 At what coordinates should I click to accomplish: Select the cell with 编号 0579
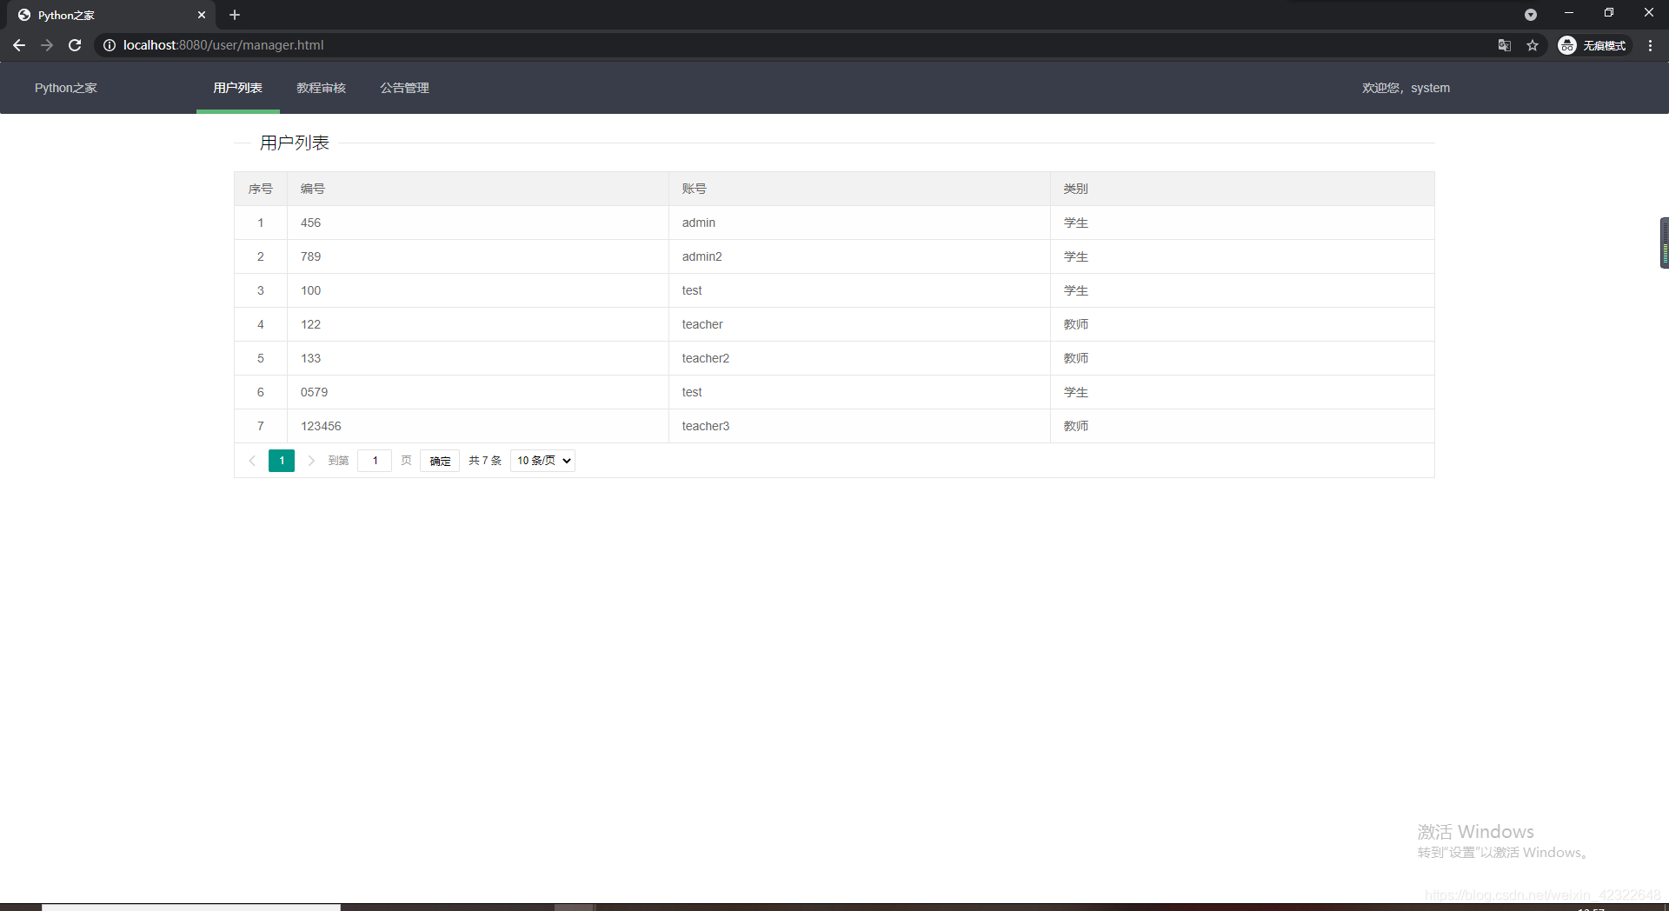coord(478,392)
